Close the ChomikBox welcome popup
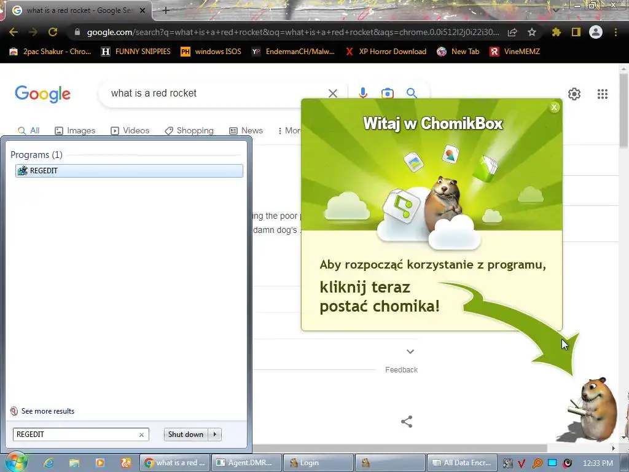The width and height of the screenshot is (629, 472). tap(554, 107)
